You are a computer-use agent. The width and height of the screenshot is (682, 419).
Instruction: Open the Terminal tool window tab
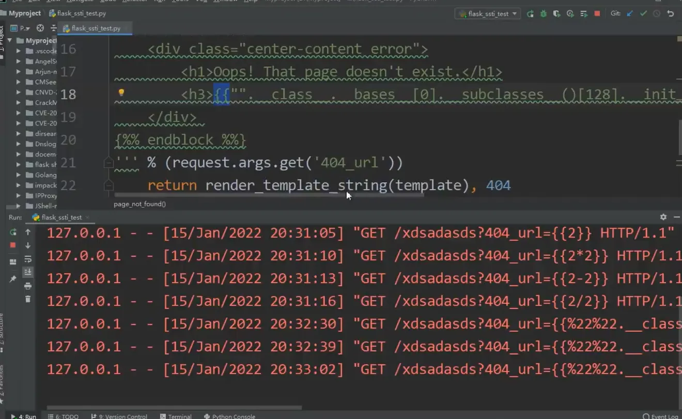point(176,416)
